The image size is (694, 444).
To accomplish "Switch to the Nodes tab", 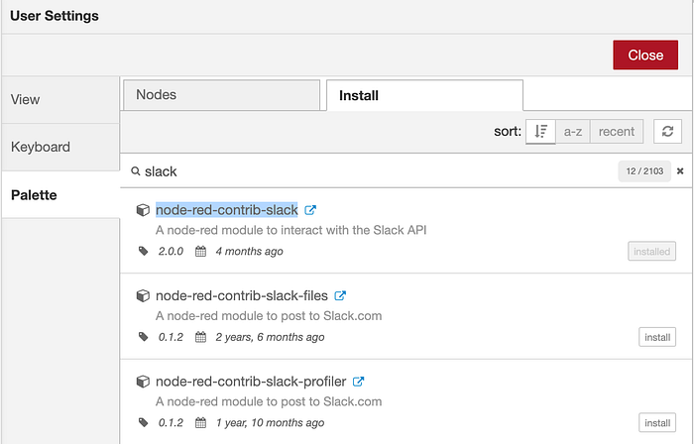I will click(x=222, y=95).
